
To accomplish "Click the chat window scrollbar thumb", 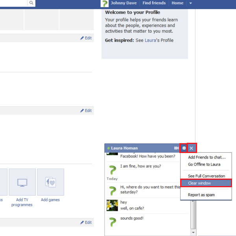I will click(193, 215).
